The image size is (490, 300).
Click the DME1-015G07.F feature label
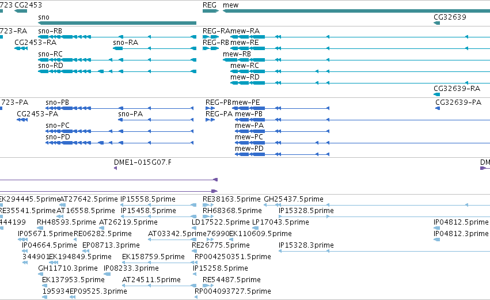pos(143,162)
